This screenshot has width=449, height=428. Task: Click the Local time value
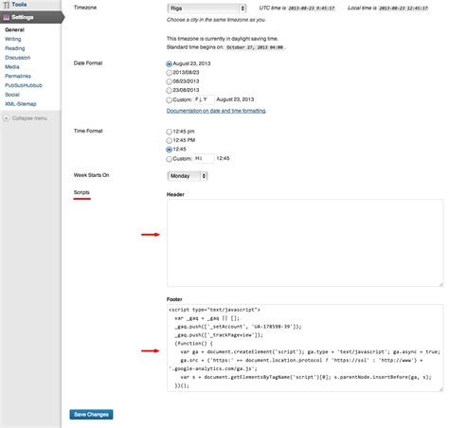pos(404,9)
